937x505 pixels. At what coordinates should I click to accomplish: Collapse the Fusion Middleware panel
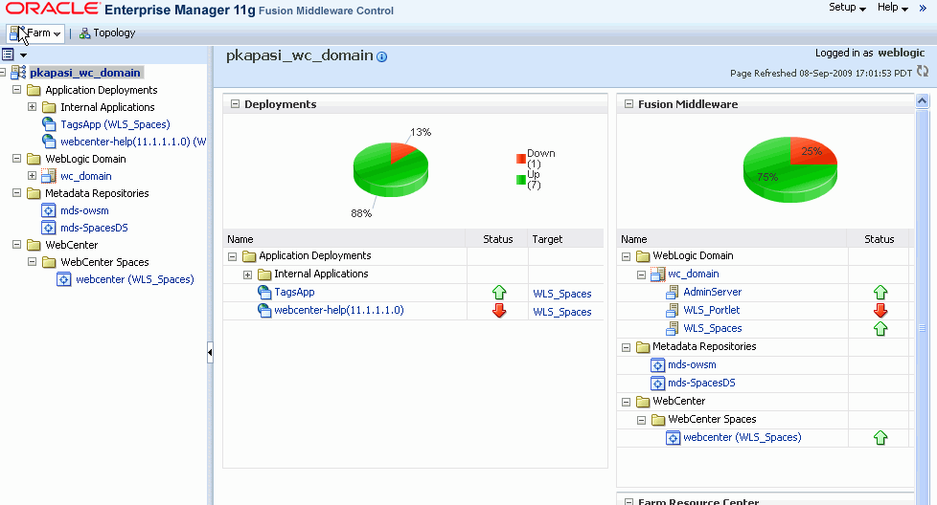(x=628, y=104)
